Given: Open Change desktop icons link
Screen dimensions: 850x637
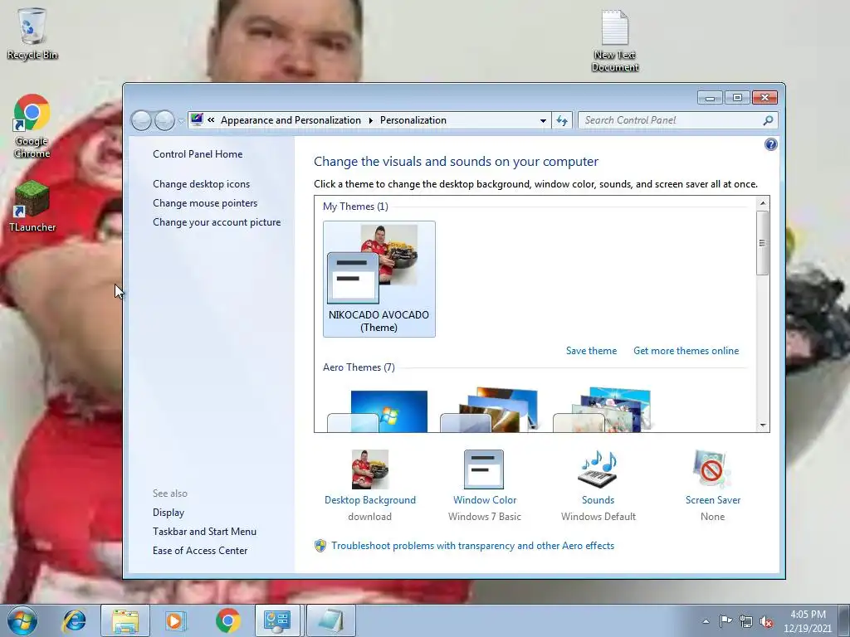Looking at the screenshot, I should tap(201, 183).
